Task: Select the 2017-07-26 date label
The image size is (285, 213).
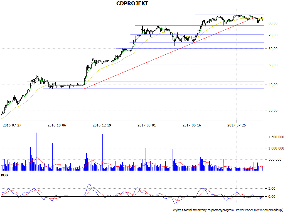Action: coord(237,125)
